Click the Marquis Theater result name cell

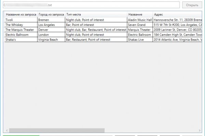140,30
